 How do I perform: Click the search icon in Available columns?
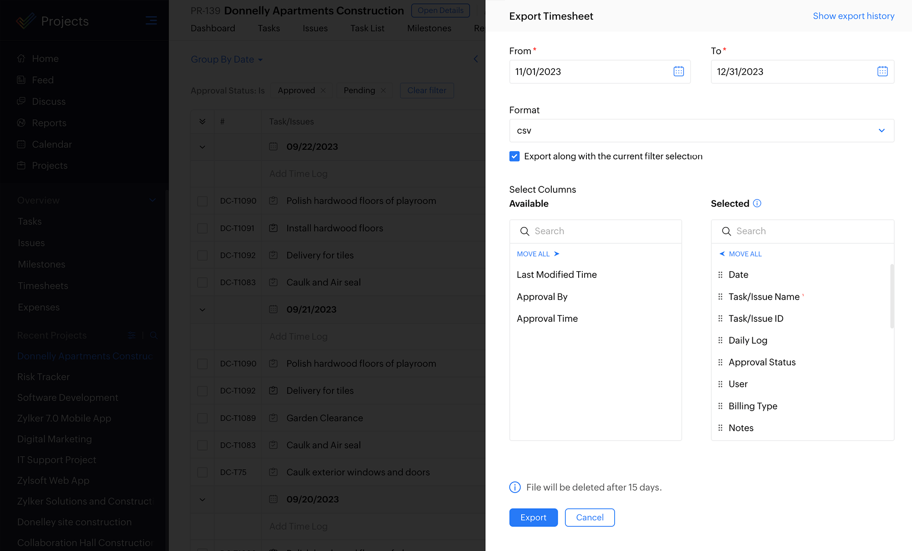525,231
